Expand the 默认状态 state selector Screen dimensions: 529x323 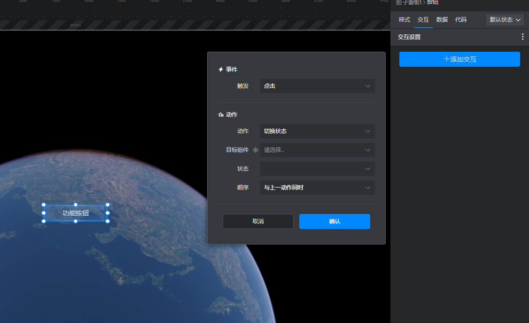coord(505,20)
